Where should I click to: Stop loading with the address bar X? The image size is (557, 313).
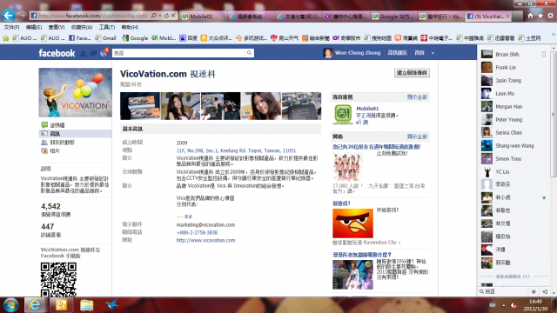pos(173,16)
